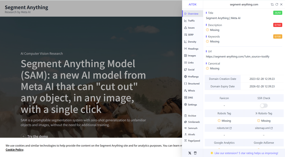
Task: Click the Google AdSense header cell
Action: pyautogui.click(x=264, y=143)
